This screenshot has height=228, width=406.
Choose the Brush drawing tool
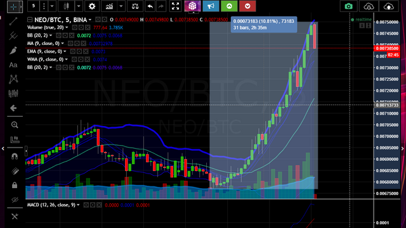click(13, 51)
